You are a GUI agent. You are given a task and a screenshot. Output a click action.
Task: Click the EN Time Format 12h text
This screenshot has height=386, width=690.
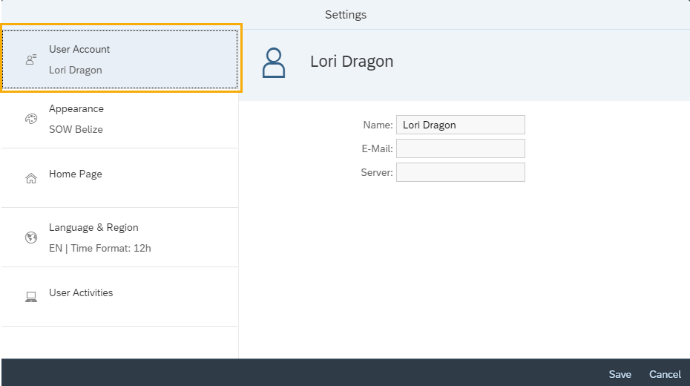99,248
